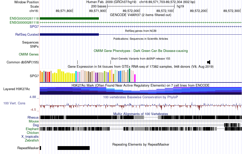Click the Dog alignment block at right
Viewport: 242px width, 154px height.
click(x=233, y=125)
